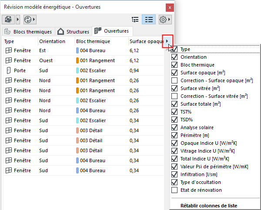Click the orange swatch for 001 Rangement, Ouest row
This screenshot has width=261, height=210.
tap(77, 60)
